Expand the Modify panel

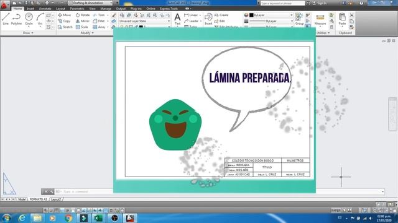(87, 33)
